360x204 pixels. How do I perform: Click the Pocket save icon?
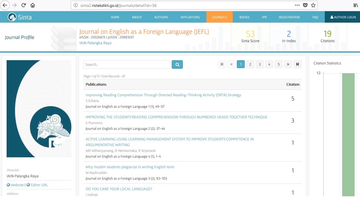(305, 5)
